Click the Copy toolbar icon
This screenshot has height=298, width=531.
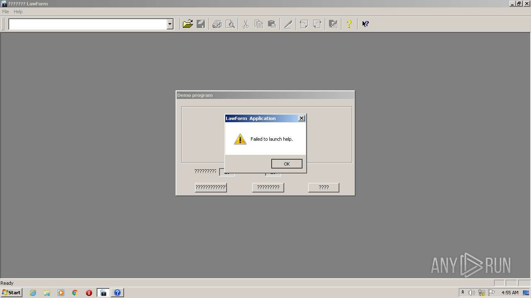click(x=259, y=24)
